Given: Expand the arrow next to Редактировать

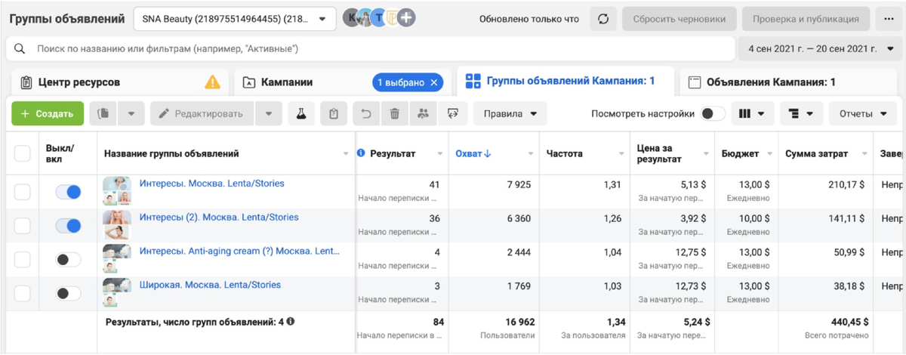Looking at the screenshot, I should [268, 114].
